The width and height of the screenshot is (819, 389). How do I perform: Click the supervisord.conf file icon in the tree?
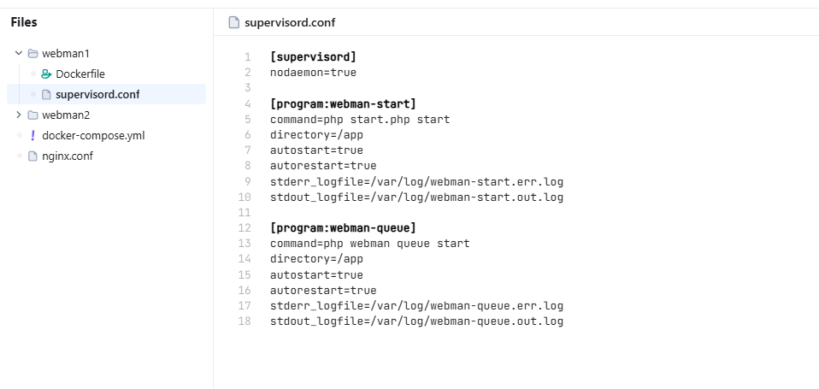pos(46,95)
